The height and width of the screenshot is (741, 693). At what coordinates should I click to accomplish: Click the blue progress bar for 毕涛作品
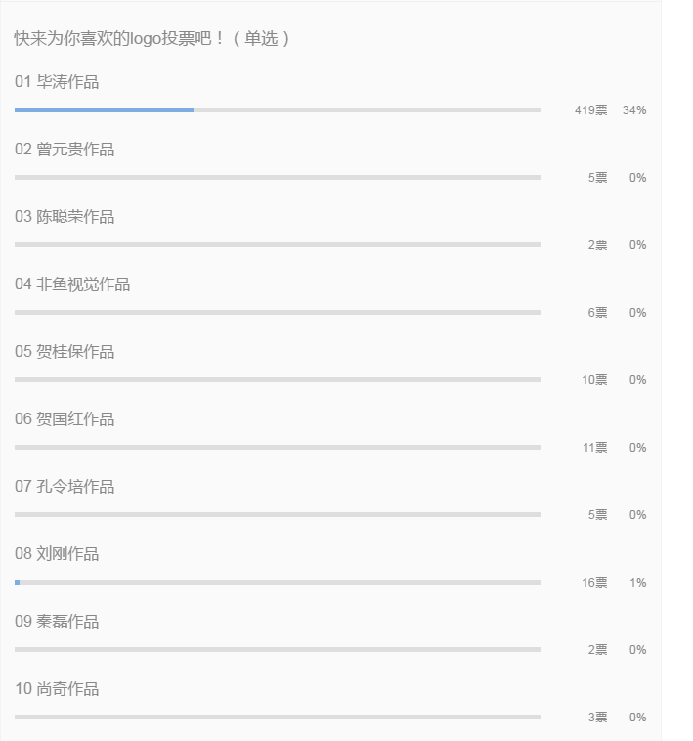[104, 110]
